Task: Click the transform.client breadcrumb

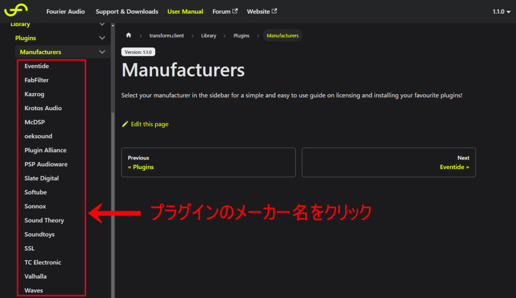Action: click(166, 36)
